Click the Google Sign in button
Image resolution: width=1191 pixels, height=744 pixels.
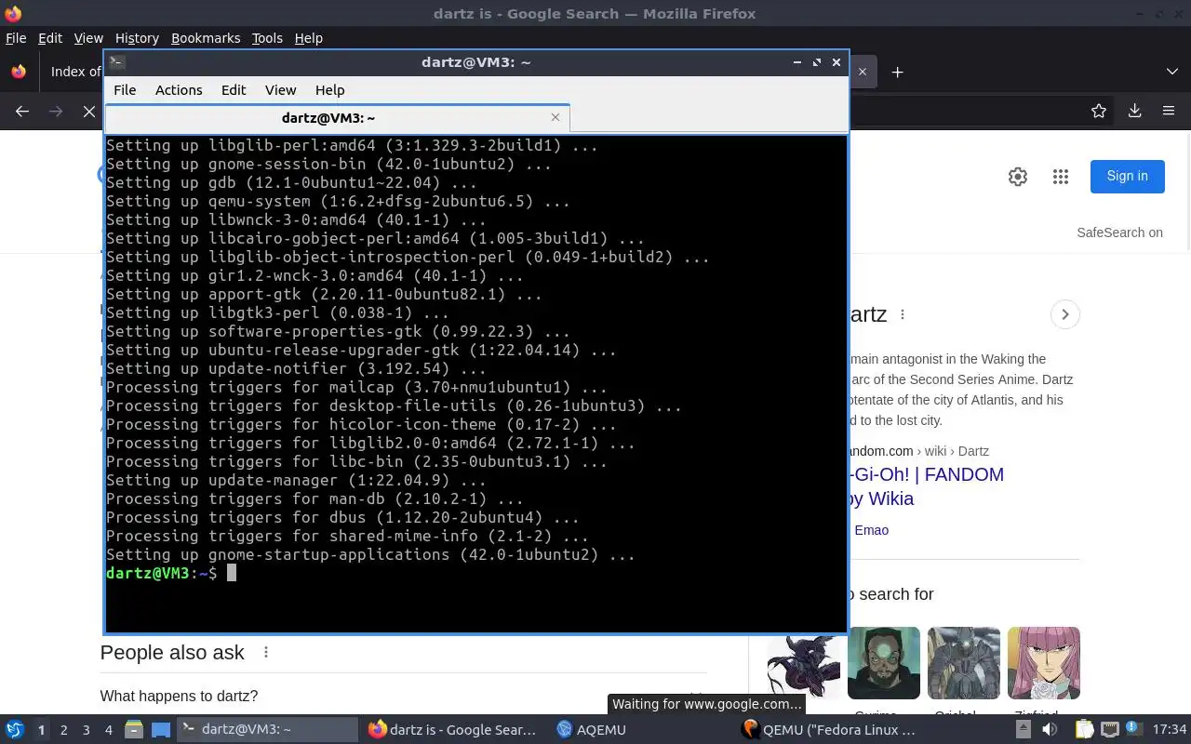(1127, 176)
